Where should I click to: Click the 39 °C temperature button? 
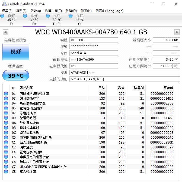(x=16, y=75)
